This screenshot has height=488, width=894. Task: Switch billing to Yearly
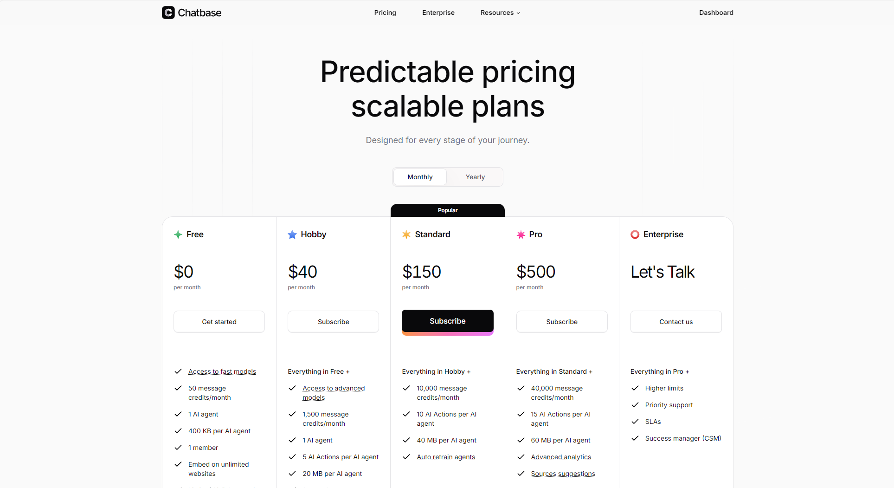[475, 177]
